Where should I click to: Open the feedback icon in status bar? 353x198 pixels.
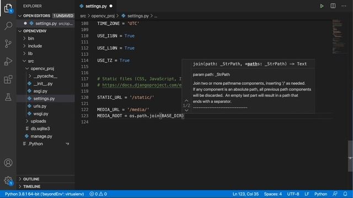click(x=335, y=194)
